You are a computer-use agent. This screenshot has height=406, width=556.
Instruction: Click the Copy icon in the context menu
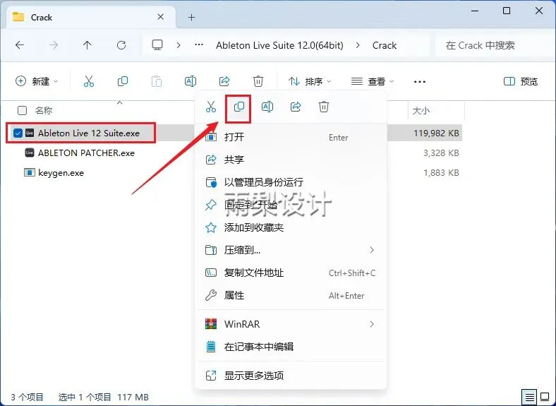[239, 107]
